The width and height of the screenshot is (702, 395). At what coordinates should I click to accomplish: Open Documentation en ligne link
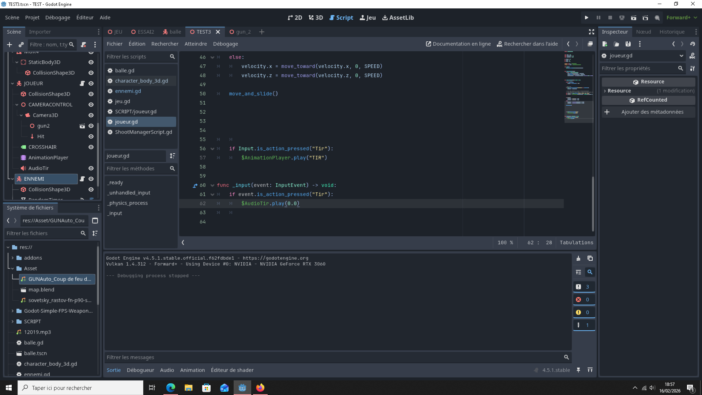(x=458, y=44)
